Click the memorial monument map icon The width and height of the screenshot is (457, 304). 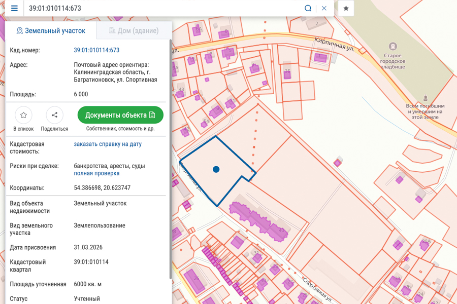pos(425,98)
